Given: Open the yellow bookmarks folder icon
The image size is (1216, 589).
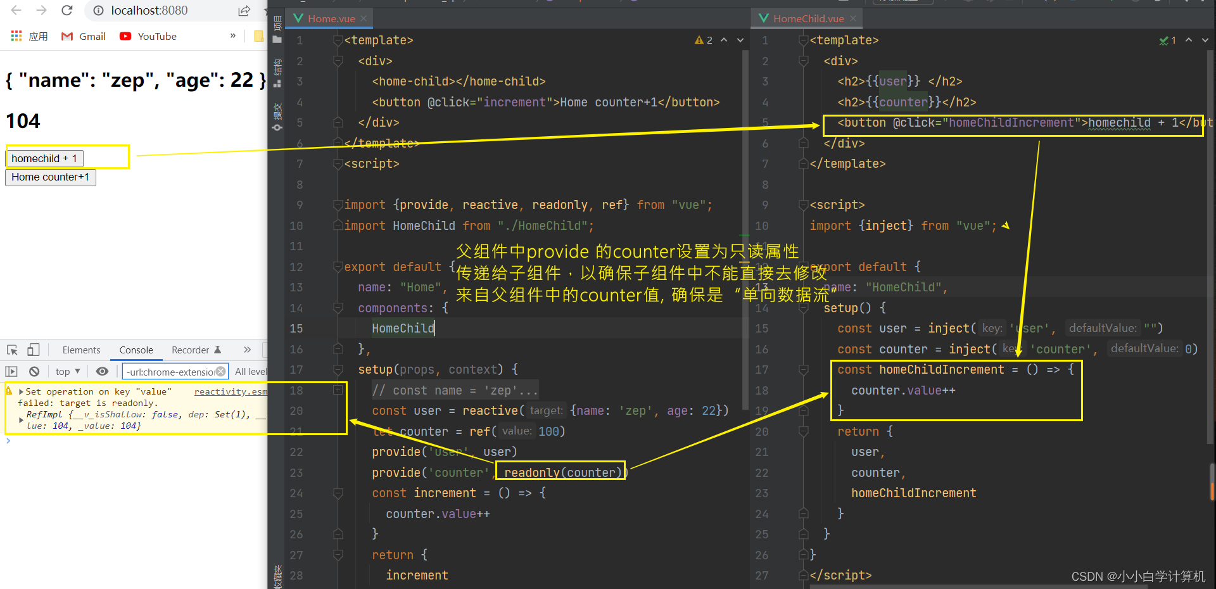Looking at the screenshot, I should 259,36.
